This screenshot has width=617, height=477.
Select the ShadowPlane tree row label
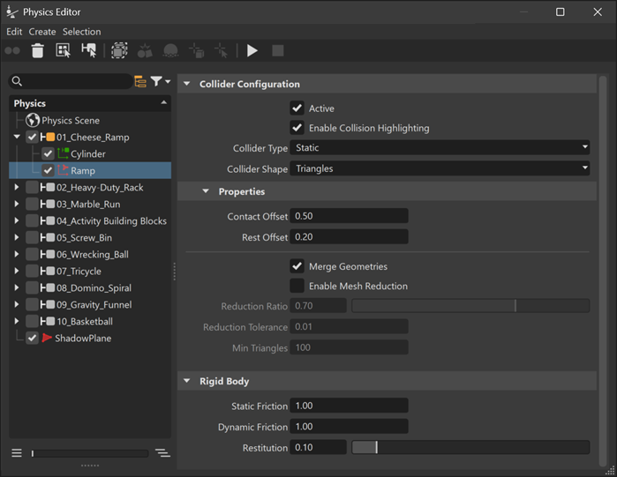[83, 338]
